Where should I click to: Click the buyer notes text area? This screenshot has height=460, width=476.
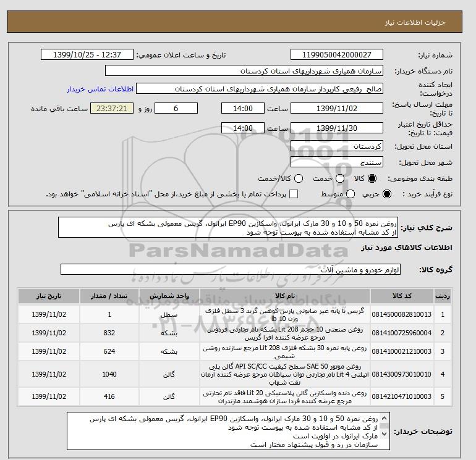pos(228,431)
